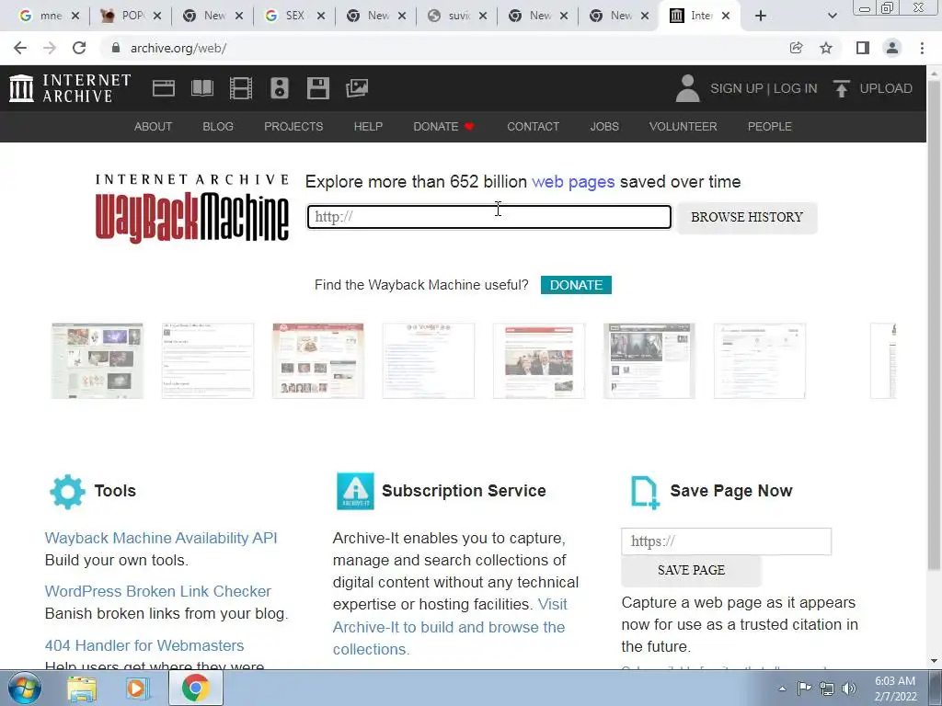This screenshot has height=706, width=942.
Task: Focus the Save Page Now https:// field
Action: click(727, 541)
